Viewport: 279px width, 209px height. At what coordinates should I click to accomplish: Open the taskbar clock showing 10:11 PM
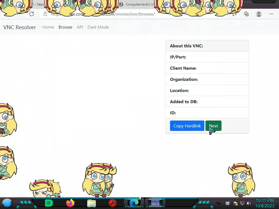(x=265, y=203)
